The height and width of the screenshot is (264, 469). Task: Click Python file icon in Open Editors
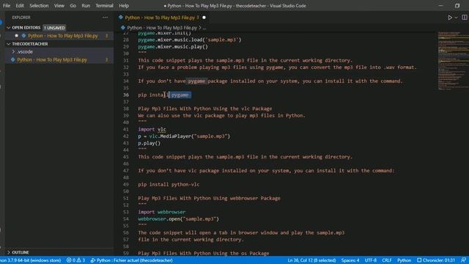23,36
